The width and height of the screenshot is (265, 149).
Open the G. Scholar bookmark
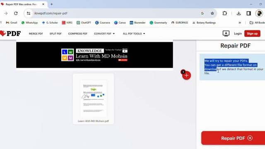(x=50, y=23)
